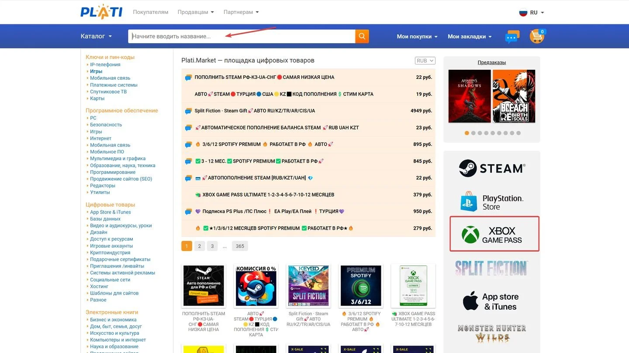
Task: Open the Бизнес и экономика ebooks category
Action: [x=113, y=320]
